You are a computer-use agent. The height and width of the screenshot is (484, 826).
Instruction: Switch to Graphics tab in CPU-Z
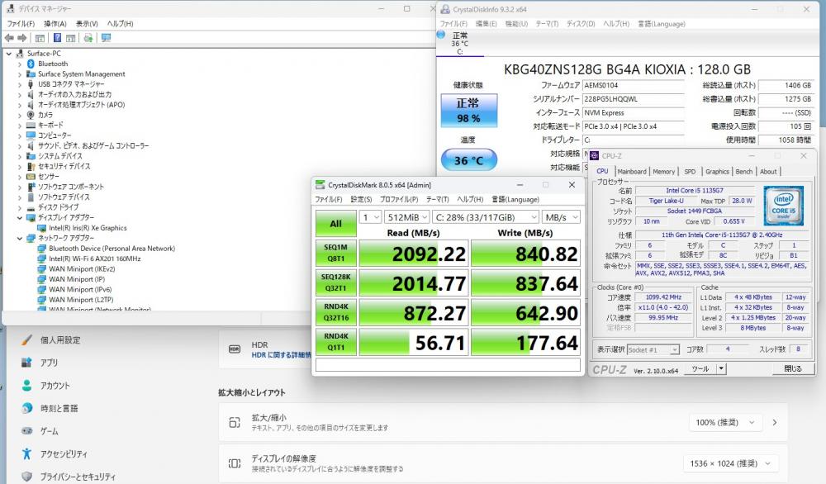point(718,172)
